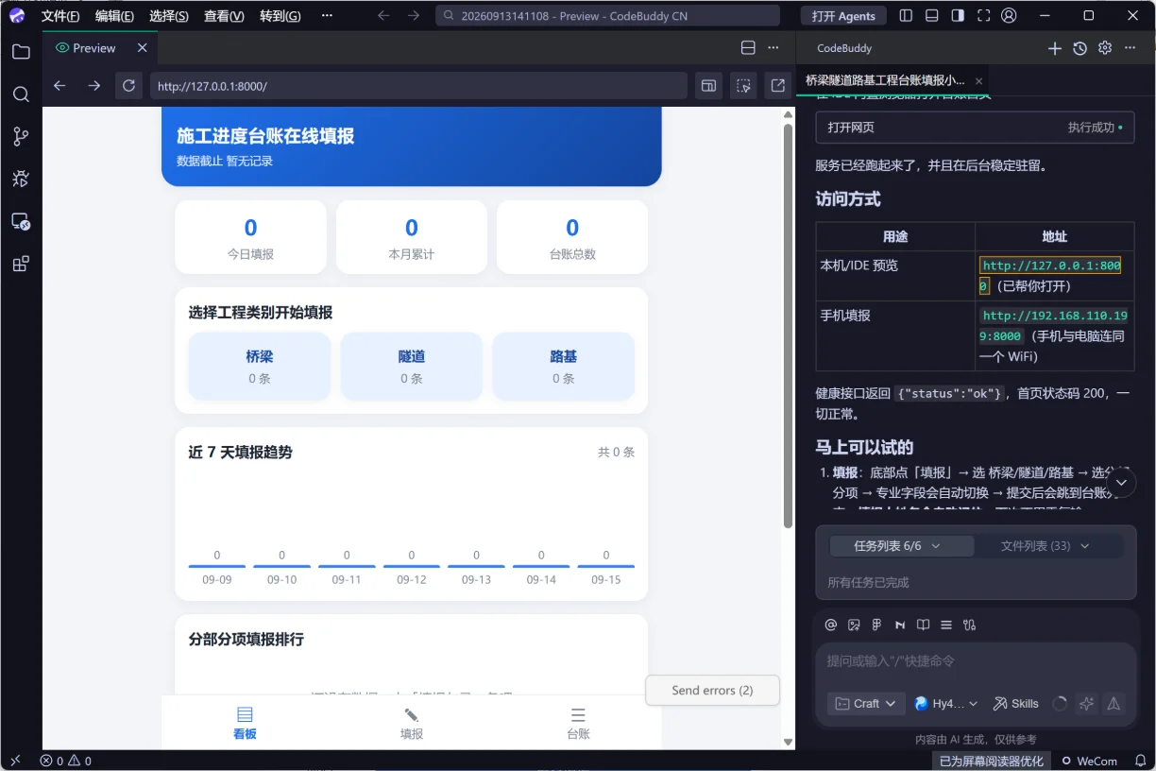Open the Extensions blocks icon
The image size is (1156, 771).
click(x=21, y=264)
